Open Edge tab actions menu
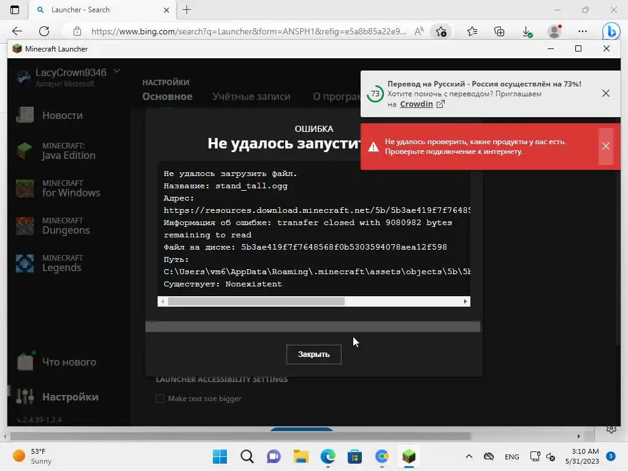The image size is (628, 471). click(x=15, y=10)
